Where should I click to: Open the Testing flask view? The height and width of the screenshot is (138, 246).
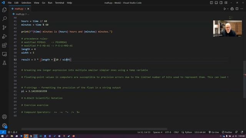(x=4, y=63)
